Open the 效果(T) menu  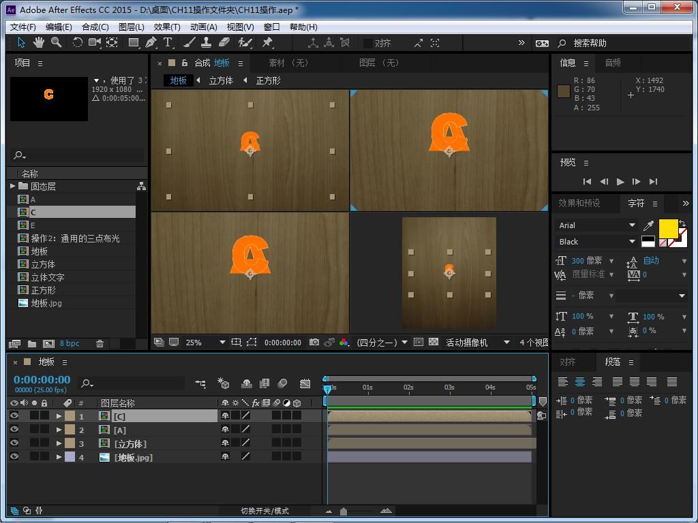click(x=166, y=27)
